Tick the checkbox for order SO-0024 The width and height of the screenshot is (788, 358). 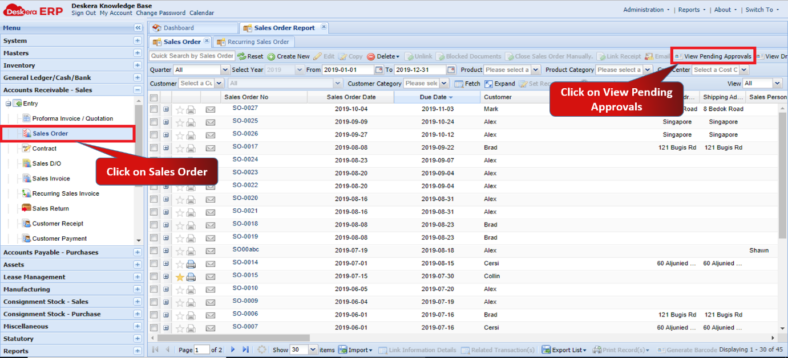[154, 161]
